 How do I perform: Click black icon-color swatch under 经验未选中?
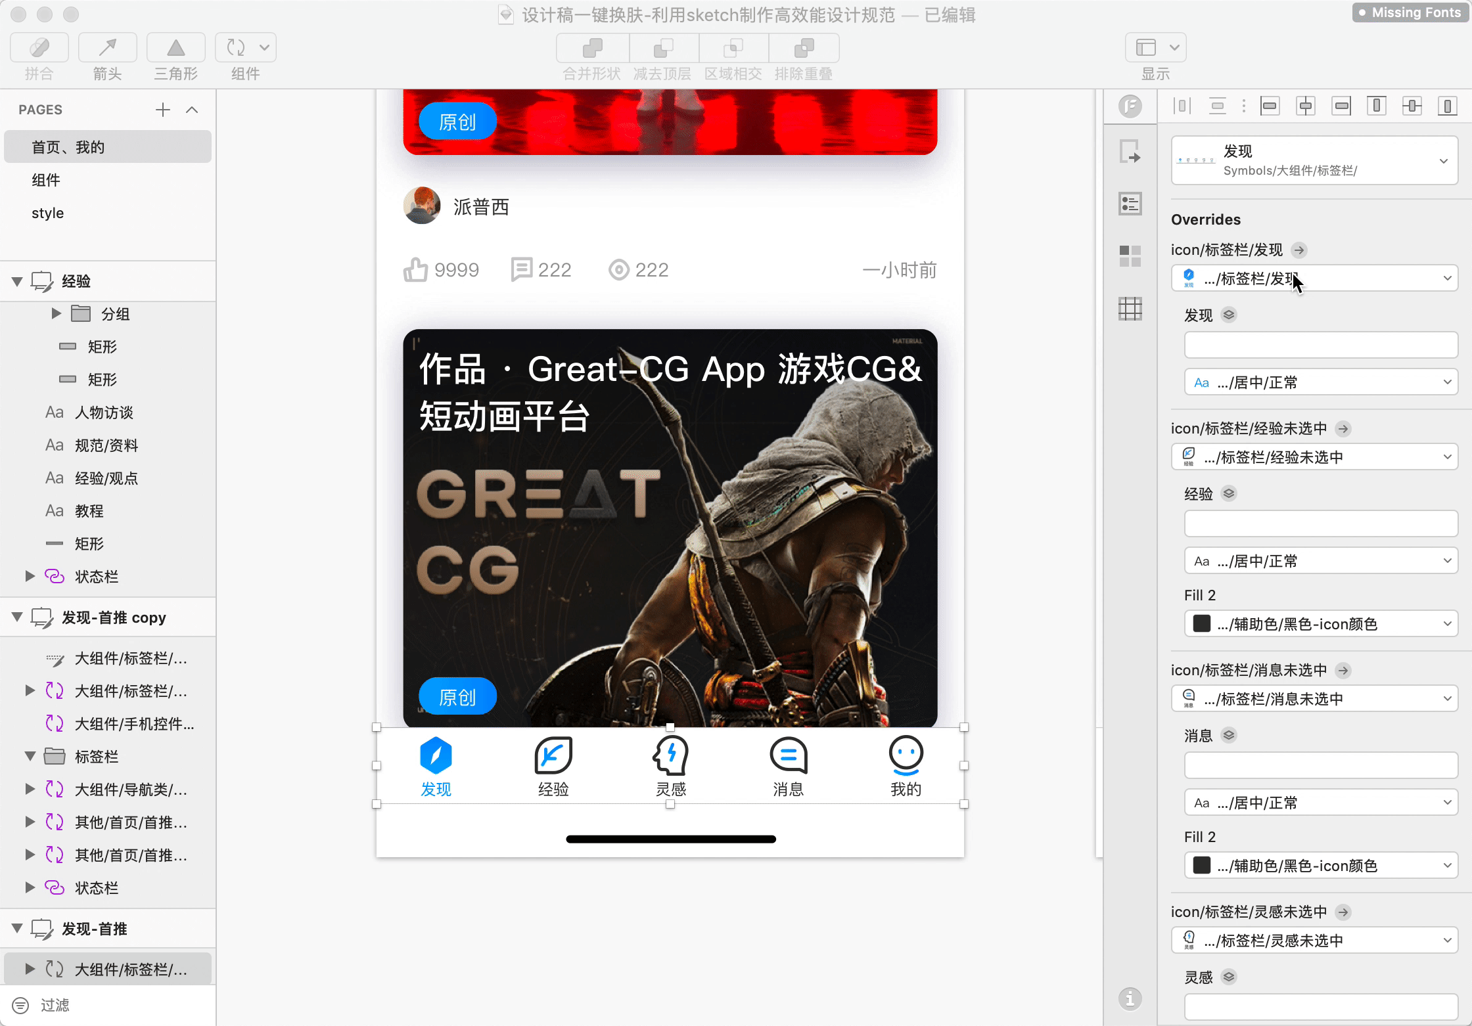tap(1202, 624)
